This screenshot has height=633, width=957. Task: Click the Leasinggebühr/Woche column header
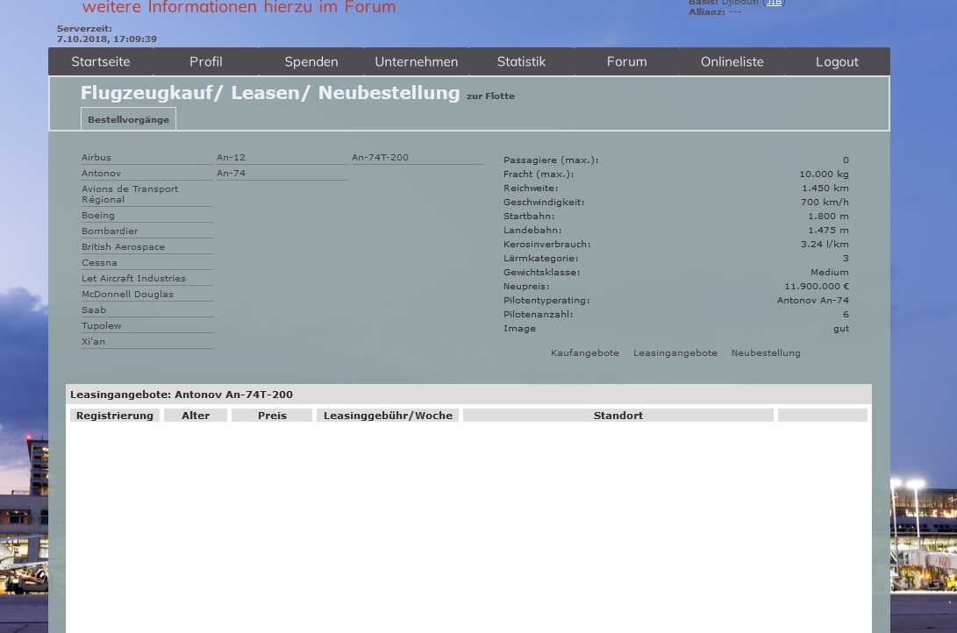(389, 416)
